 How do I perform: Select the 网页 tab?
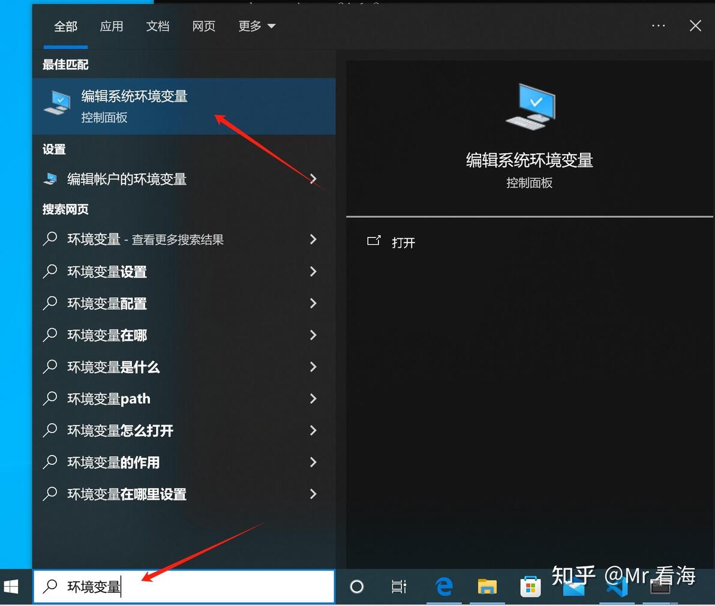point(204,26)
